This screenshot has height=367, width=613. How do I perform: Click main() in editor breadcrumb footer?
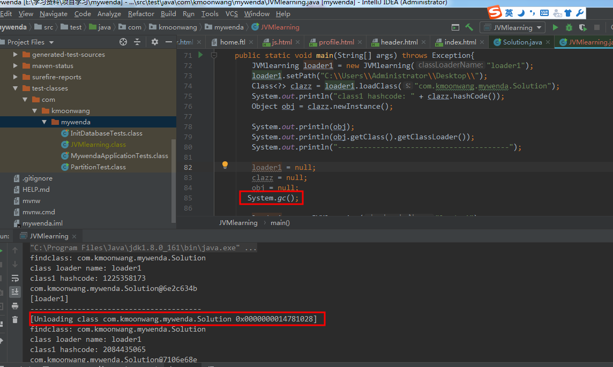coord(280,223)
